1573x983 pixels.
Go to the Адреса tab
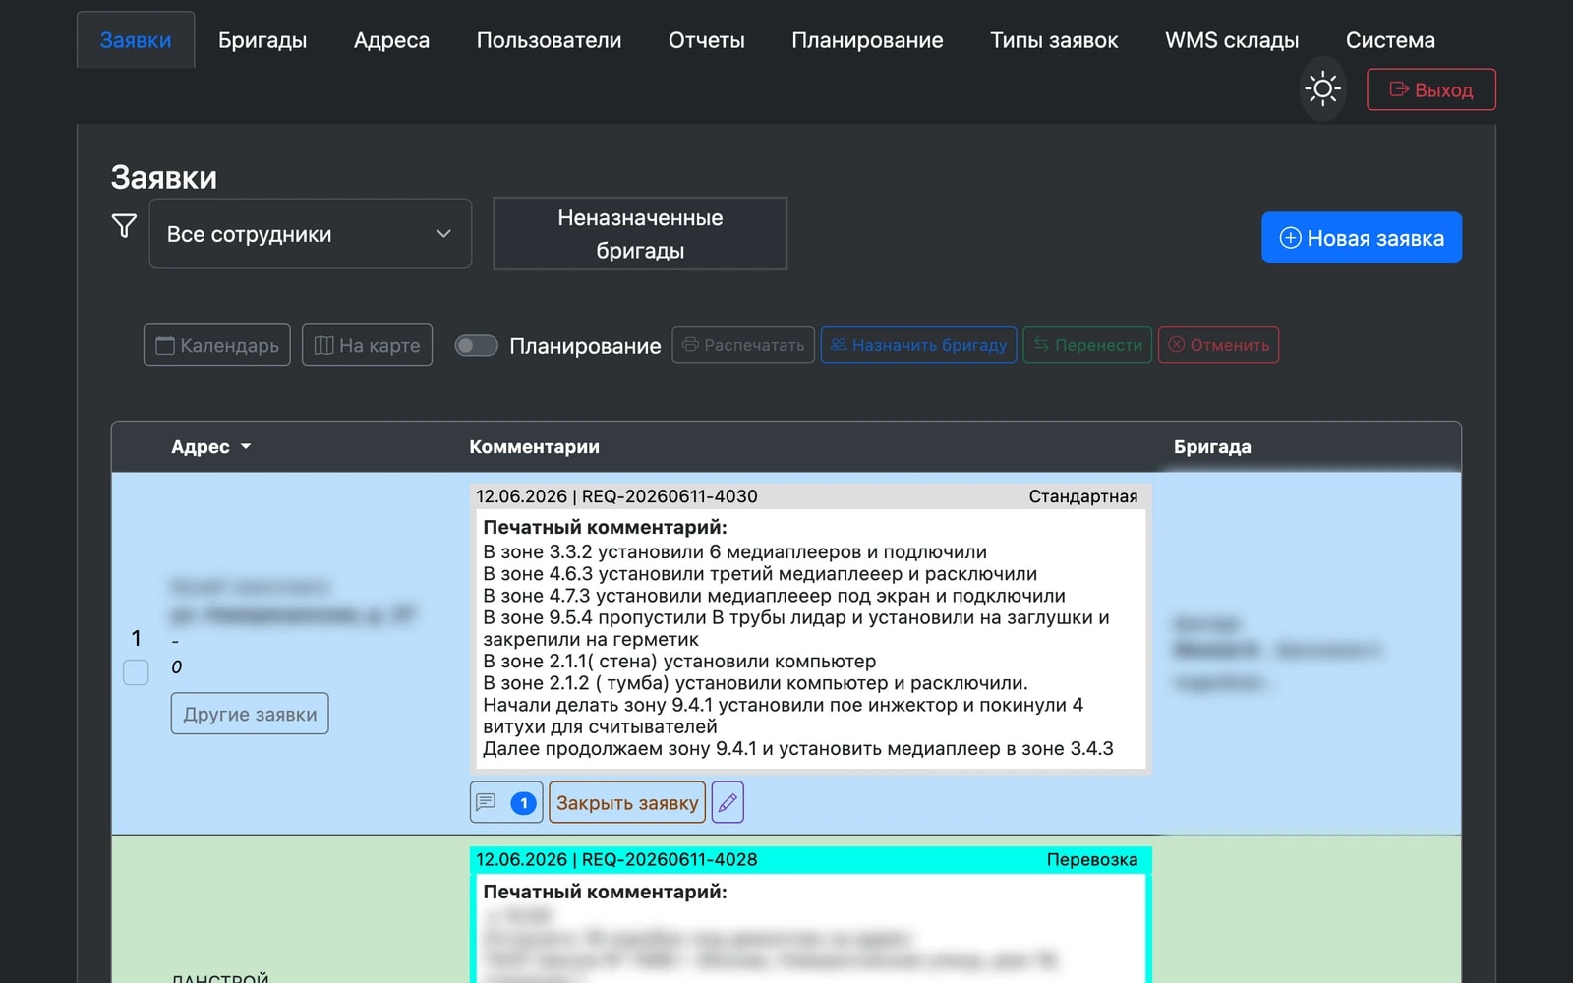pos(391,40)
